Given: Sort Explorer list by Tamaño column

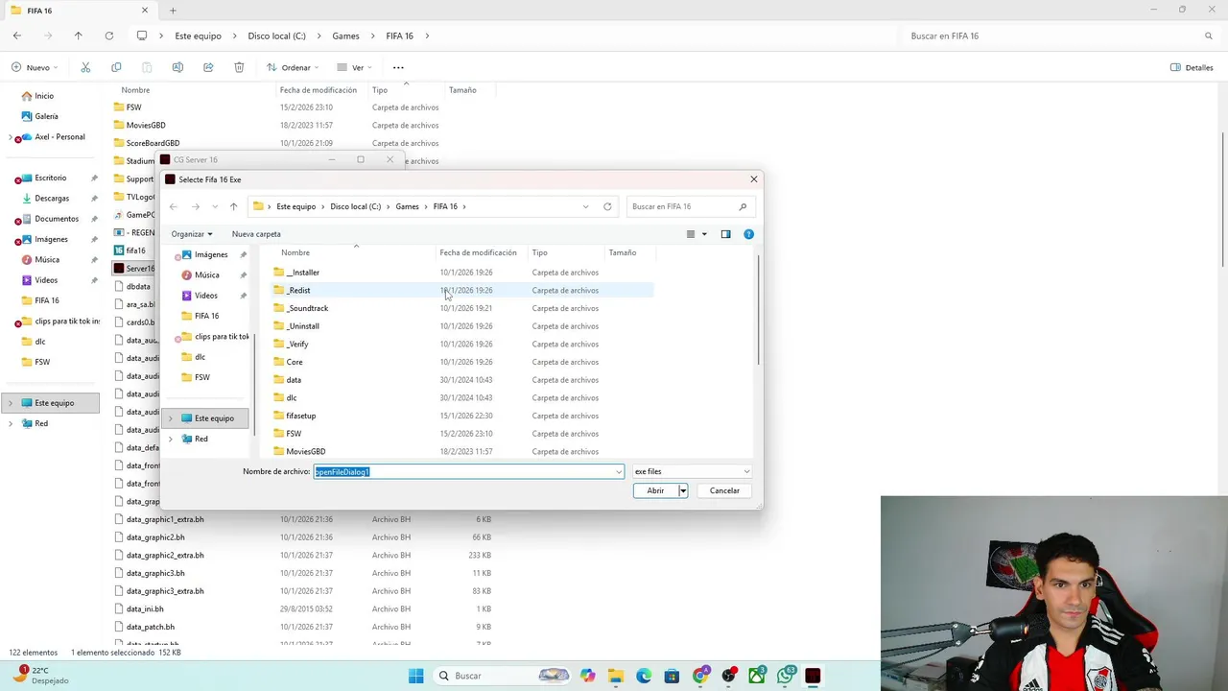Looking at the screenshot, I should click(462, 90).
